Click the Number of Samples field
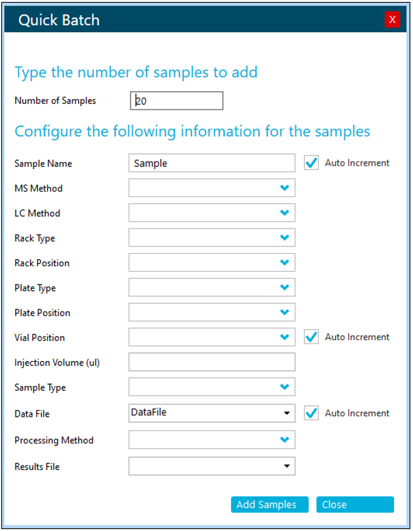413x531 pixels. (176, 101)
